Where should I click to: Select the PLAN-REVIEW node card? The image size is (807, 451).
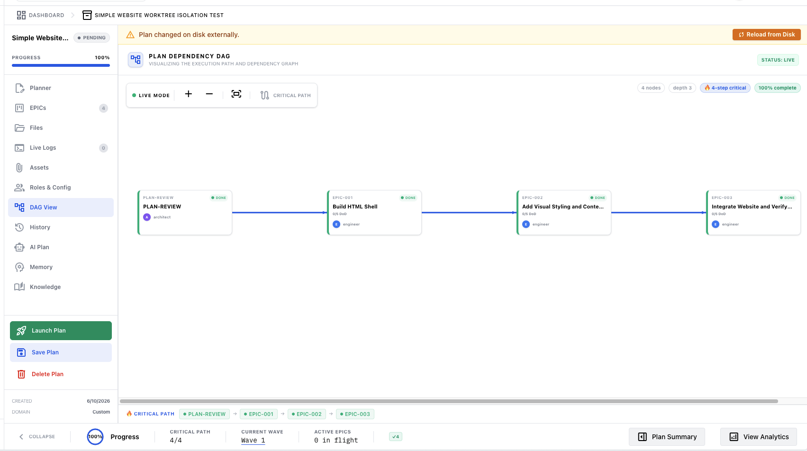point(185,213)
